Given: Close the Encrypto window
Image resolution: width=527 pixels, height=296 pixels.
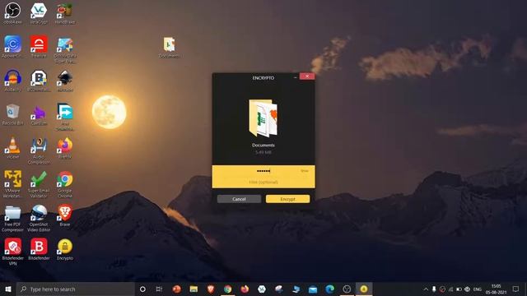Looking at the screenshot, I should [x=307, y=76].
